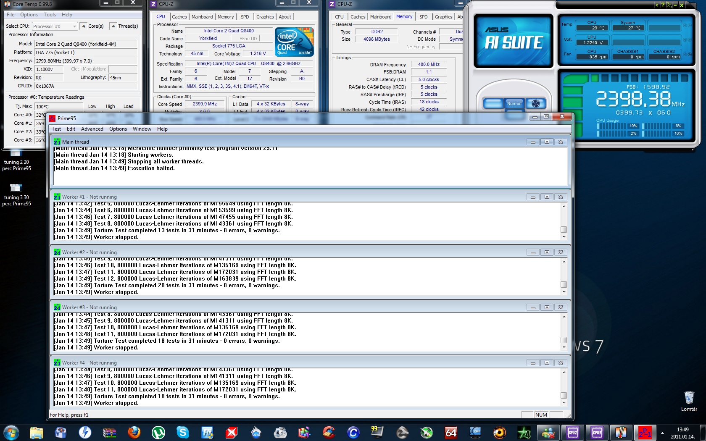Click 'Execution halted.' line in Main thread
Viewport: 706px width, 441px height.
(114, 168)
